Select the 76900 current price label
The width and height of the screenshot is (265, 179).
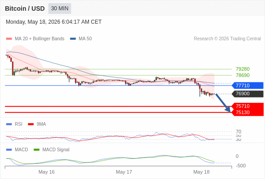click(x=247, y=94)
